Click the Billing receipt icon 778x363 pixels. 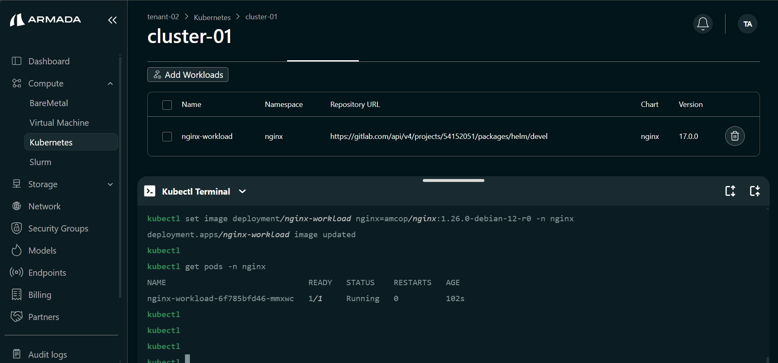tap(16, 295)
